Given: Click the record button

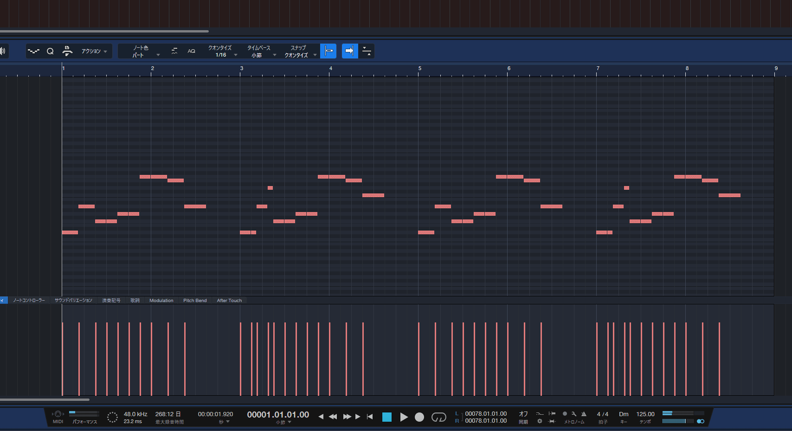Looking at the screenshot, I should 419,417.
